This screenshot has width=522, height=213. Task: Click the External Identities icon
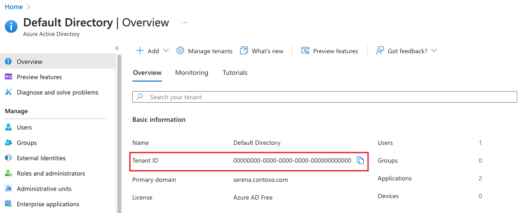click(x=8, y=158)
